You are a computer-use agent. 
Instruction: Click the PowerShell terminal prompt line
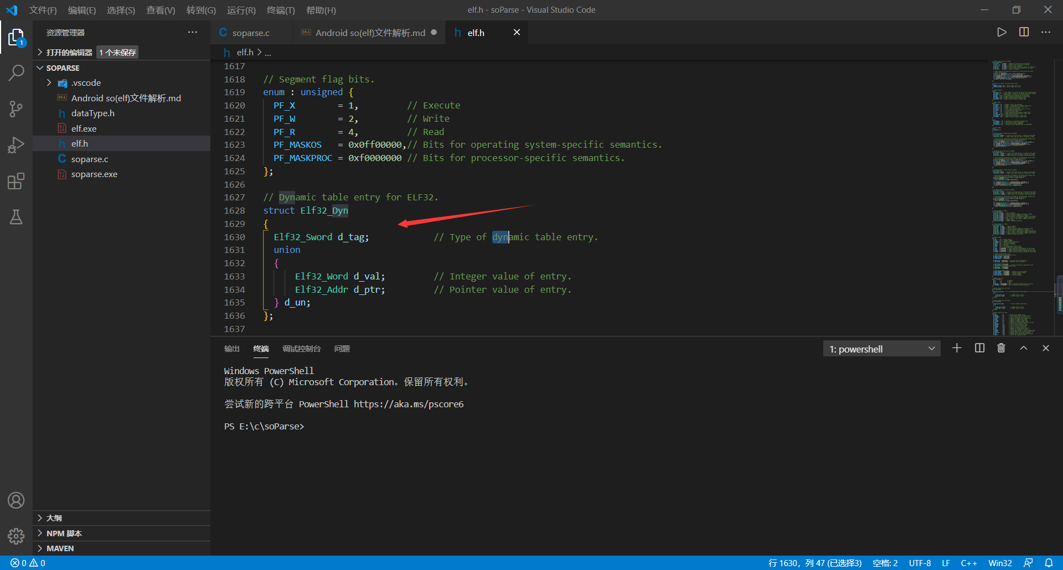pyautogui.click(x=264, y=427)
